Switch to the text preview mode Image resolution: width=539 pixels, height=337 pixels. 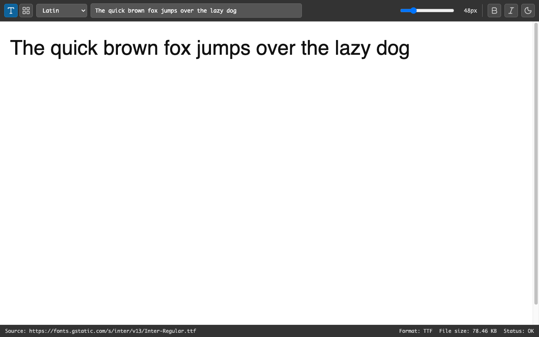[11, 11]
